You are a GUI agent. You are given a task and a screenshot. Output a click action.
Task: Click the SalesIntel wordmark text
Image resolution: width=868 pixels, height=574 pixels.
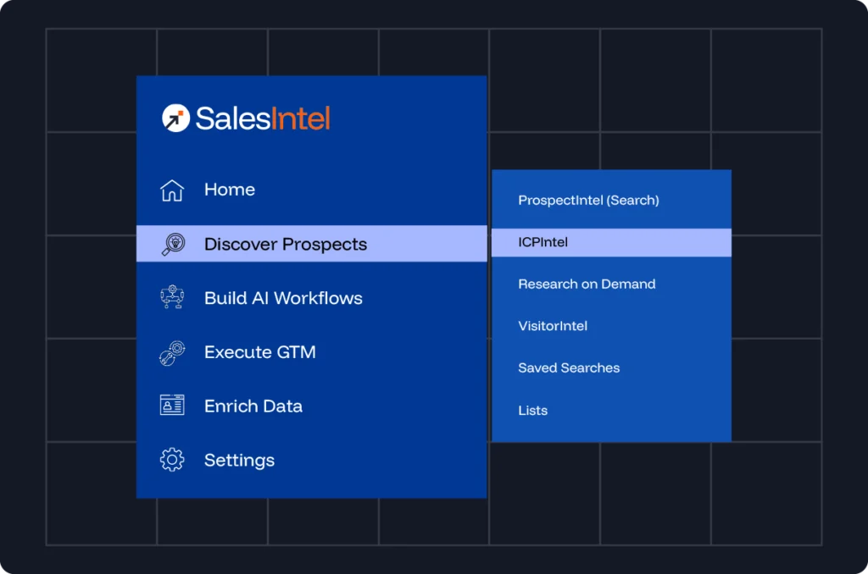(263, 119)
